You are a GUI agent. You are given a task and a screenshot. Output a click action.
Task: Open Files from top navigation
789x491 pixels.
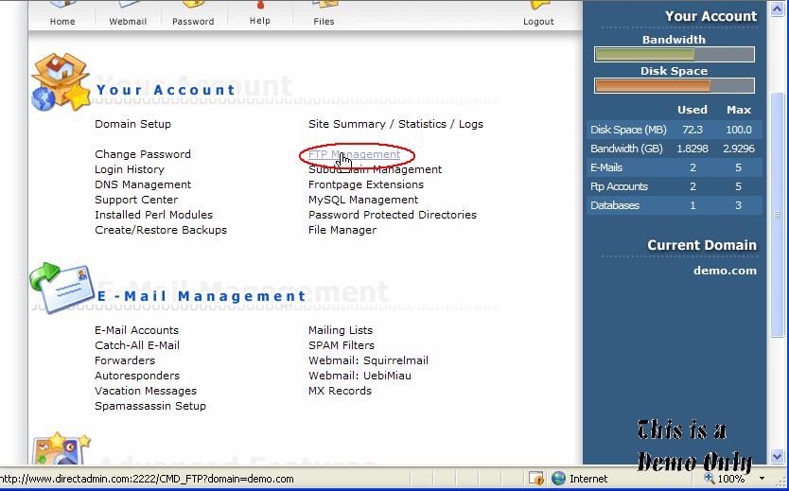(x=324, y=22)
